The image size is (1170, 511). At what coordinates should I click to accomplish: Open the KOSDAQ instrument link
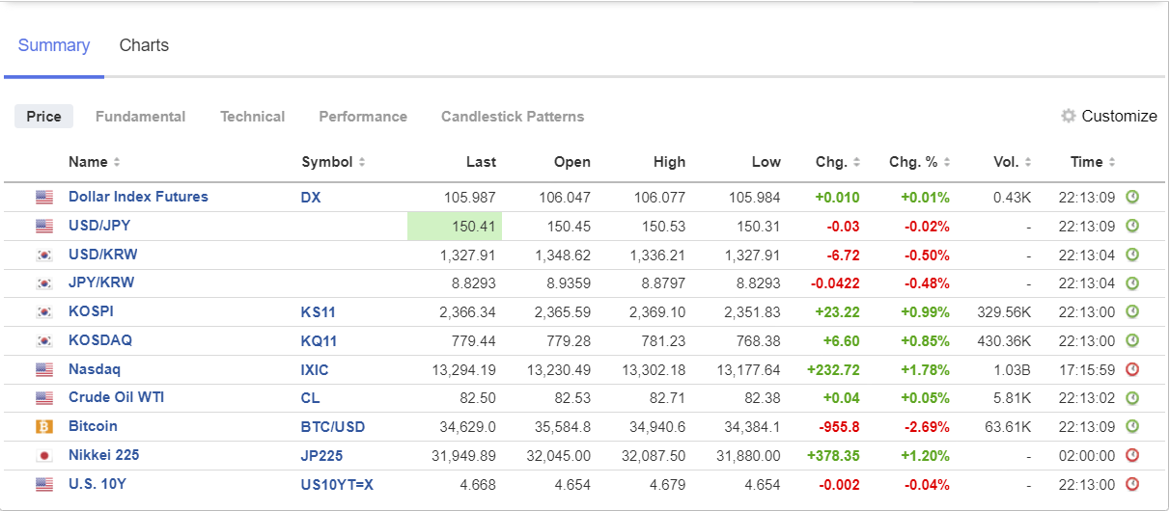click(x=100, y=340)
